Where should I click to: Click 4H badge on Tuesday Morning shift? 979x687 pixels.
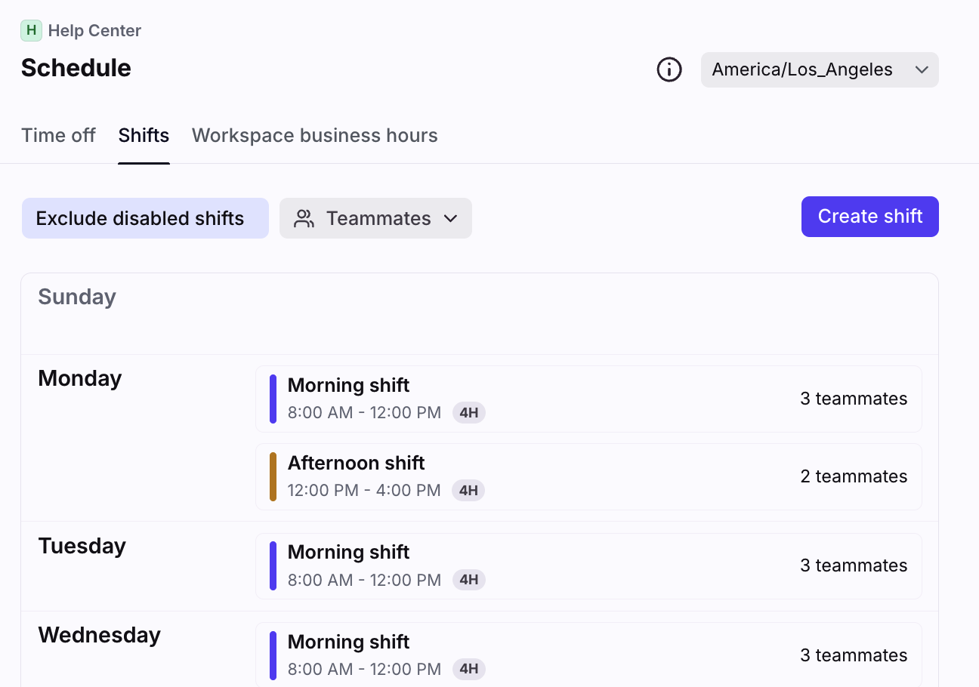(468, 580)
